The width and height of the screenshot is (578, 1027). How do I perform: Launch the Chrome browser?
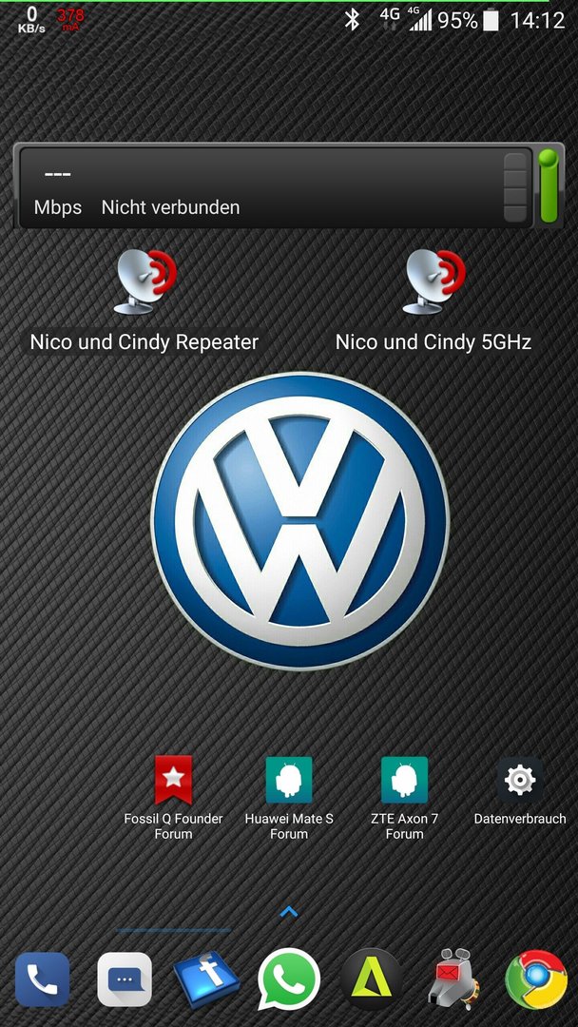coord(536,979)
